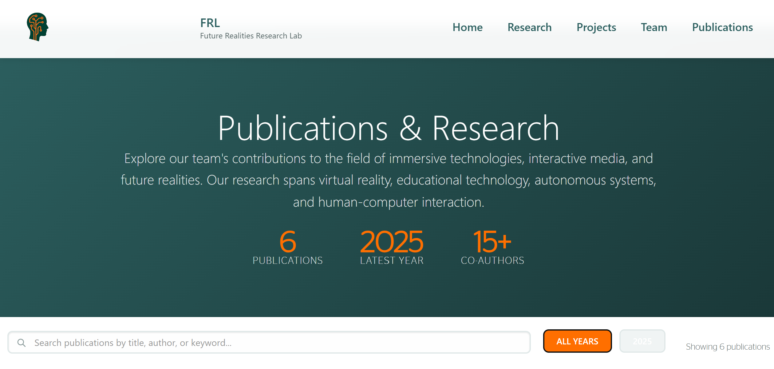Filter publications by year 2025
Image resolution: width=774 pixels, height=369 pixels.
pyautogui.click(x=642, y=341)
